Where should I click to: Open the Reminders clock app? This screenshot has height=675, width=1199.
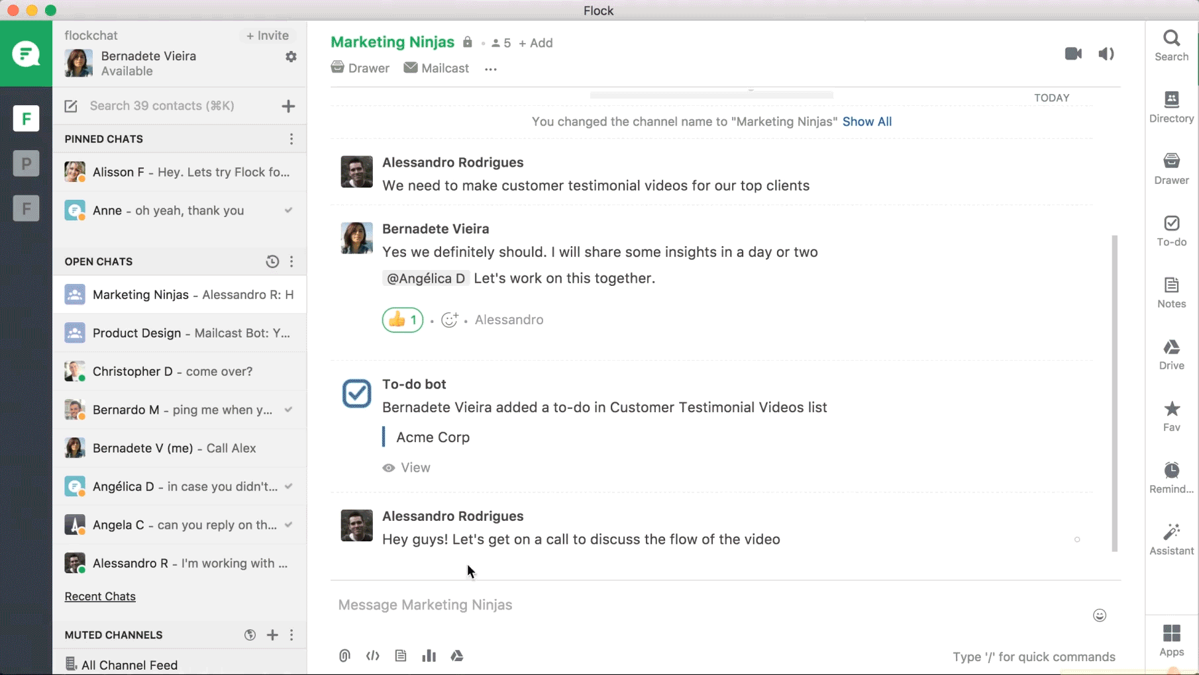[1171, 478]
